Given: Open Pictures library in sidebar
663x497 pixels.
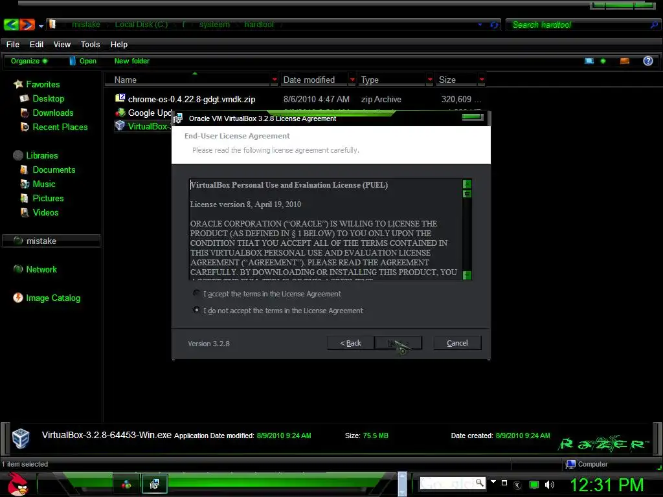Looking at the screenshot, I should point(48,198).
